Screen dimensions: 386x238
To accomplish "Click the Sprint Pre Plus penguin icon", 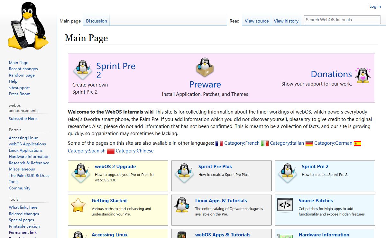I will pyautogui.click(x=184, y=173).
